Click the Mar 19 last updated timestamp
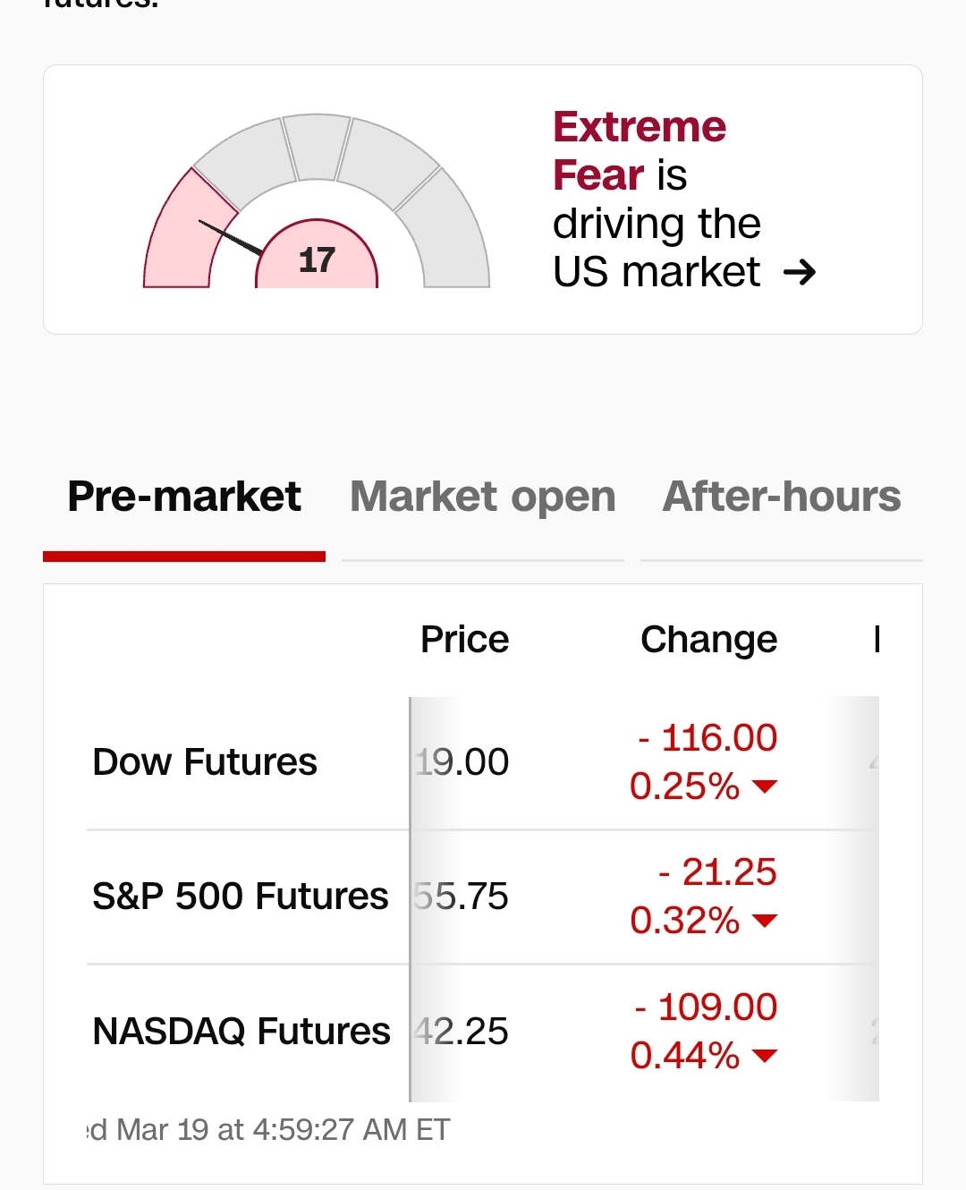 coord(268,1130)
